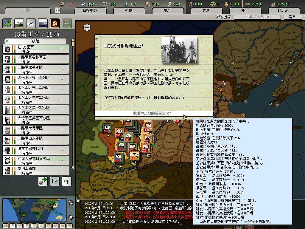Choose the 敌后游击战的星星之火 event option
This screenshot has width=305, height=229.
154,114
